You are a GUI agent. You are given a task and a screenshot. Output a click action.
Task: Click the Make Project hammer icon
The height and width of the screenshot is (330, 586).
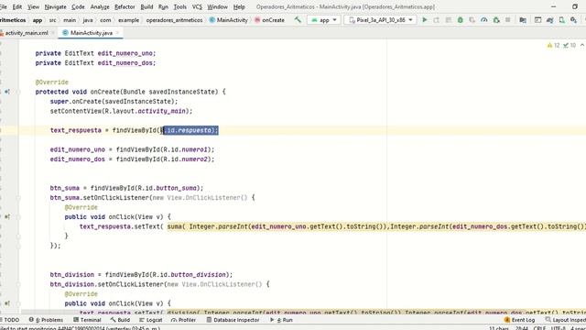[298, 20]
